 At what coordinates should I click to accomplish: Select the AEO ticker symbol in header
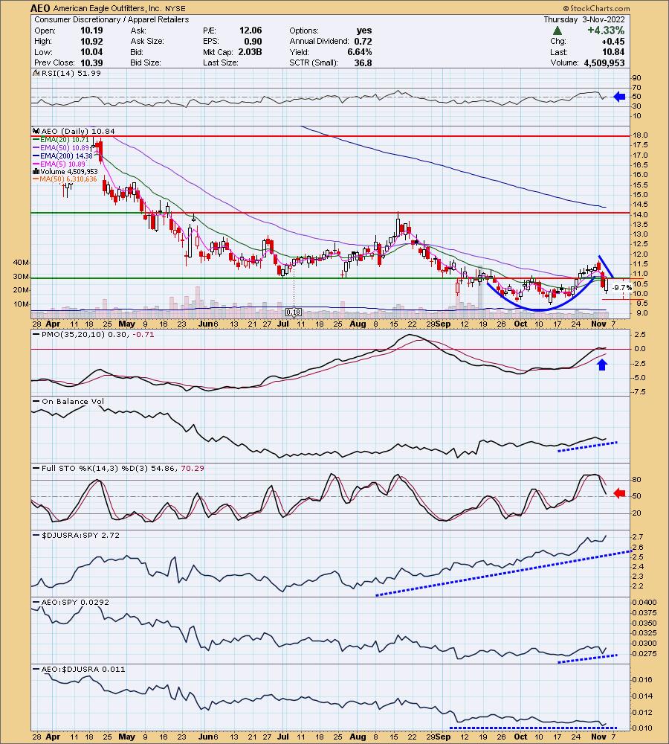40,8
